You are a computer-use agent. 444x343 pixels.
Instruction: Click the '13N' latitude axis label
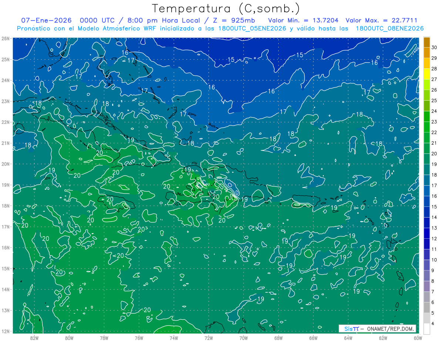point(5,310)
